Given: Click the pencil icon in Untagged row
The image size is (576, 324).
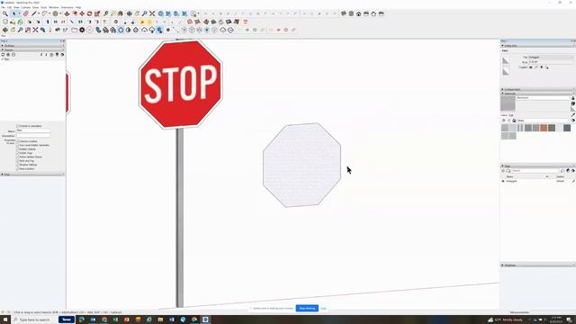Looking at the screenshot, I should pos(573,181).
